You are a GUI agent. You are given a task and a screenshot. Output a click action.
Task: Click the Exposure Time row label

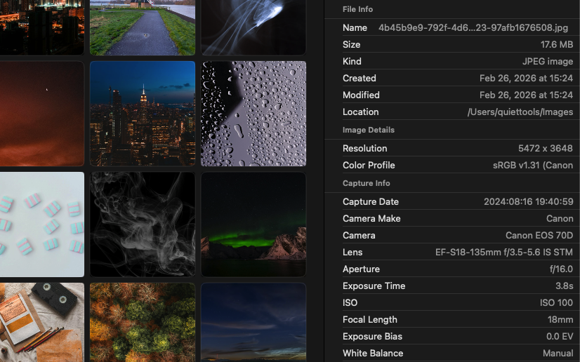[x=374, y=286]
